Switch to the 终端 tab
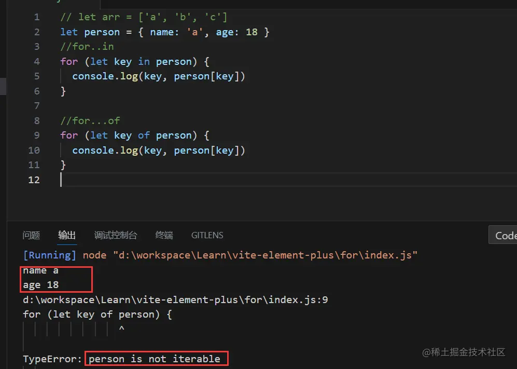The height and width of the screenshot is (369, 517). (x=164, y=235)
